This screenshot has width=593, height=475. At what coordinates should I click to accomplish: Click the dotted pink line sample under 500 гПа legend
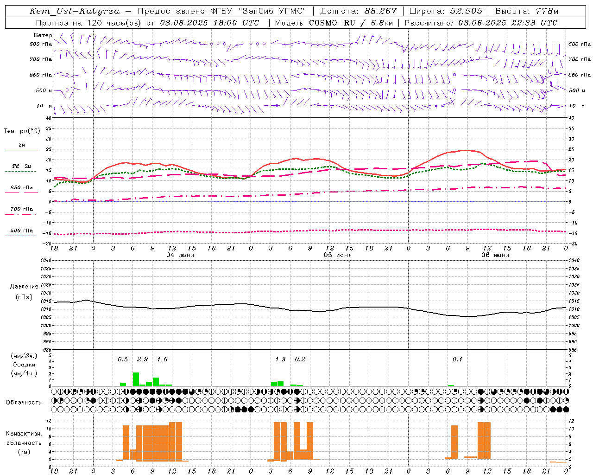(x=21, y=236)
